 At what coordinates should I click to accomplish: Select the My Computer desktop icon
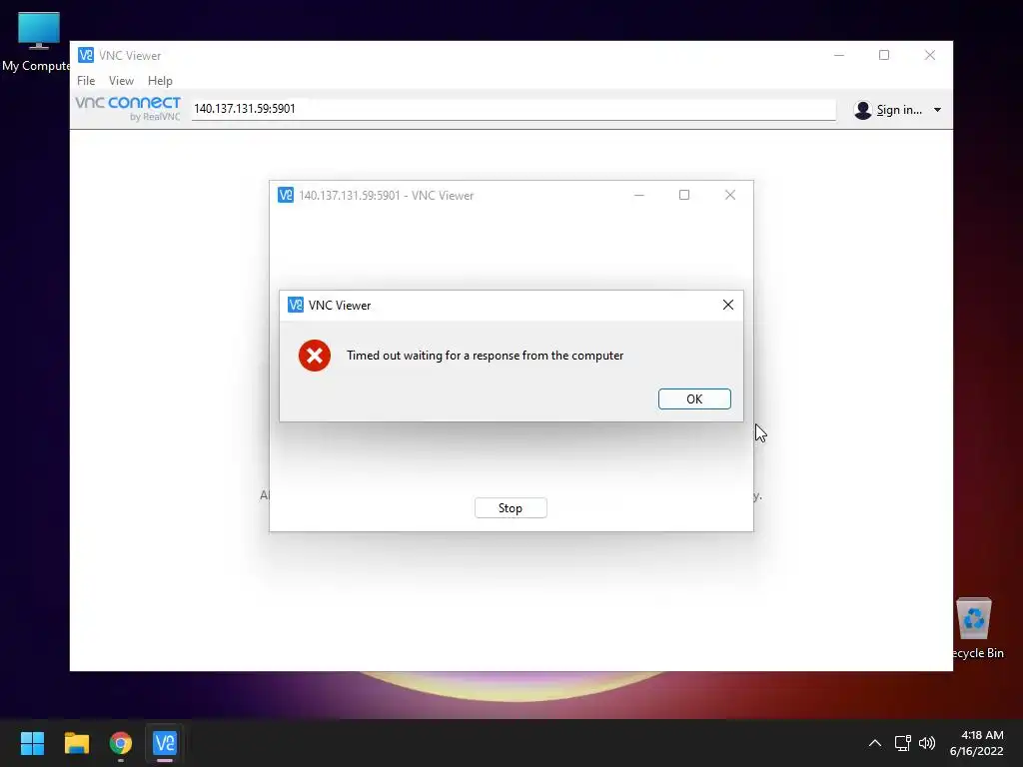(x=37, y=41)
